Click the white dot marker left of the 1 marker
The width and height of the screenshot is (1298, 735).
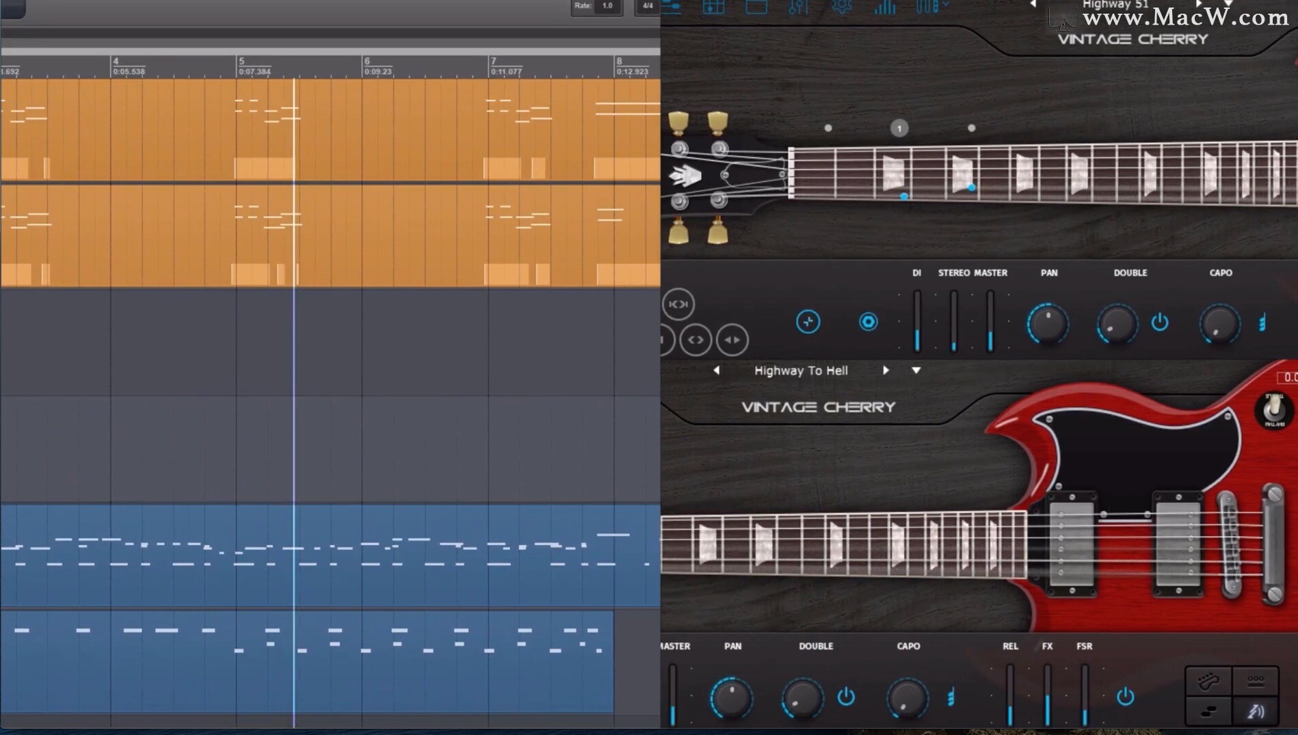[x=828, y=128]
